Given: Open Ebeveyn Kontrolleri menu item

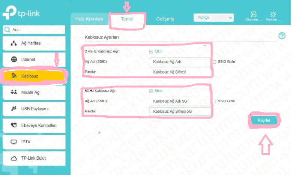Looking at the screenshot, I should coord(34,125).
